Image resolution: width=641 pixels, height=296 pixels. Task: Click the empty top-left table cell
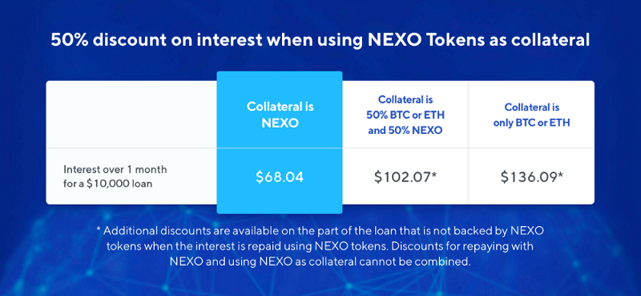131,114
